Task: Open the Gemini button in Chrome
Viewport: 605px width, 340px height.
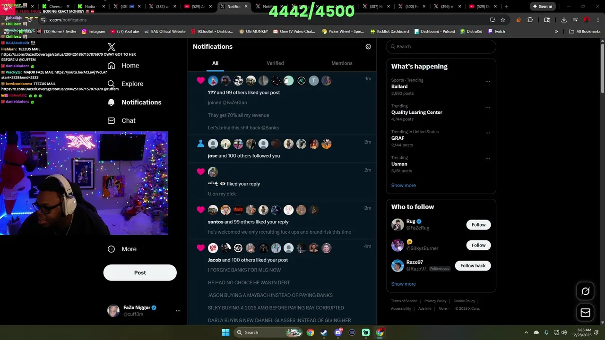Action: tap(542, 7)
